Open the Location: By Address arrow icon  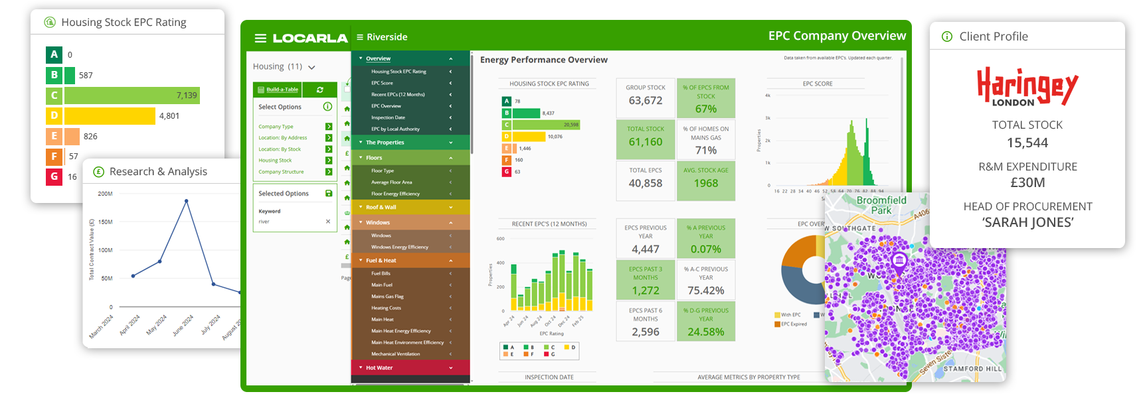point(329,138)
